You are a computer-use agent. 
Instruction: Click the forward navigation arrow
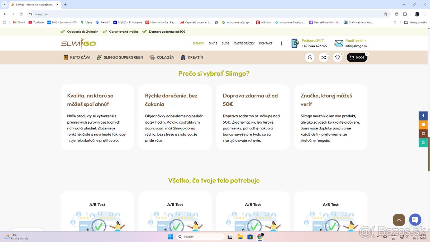point(13,14)
